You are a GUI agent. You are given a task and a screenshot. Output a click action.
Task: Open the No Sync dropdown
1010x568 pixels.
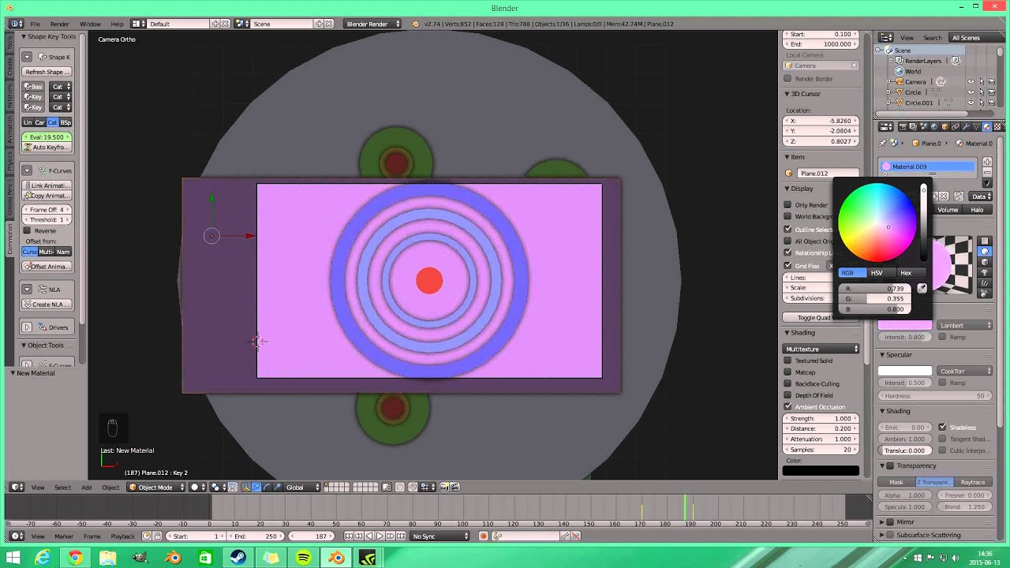440,536
